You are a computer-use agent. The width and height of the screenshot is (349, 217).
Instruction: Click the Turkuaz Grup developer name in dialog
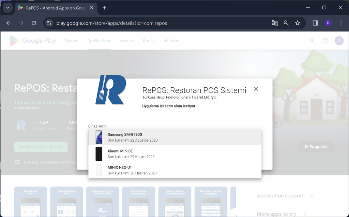(179, 97)
